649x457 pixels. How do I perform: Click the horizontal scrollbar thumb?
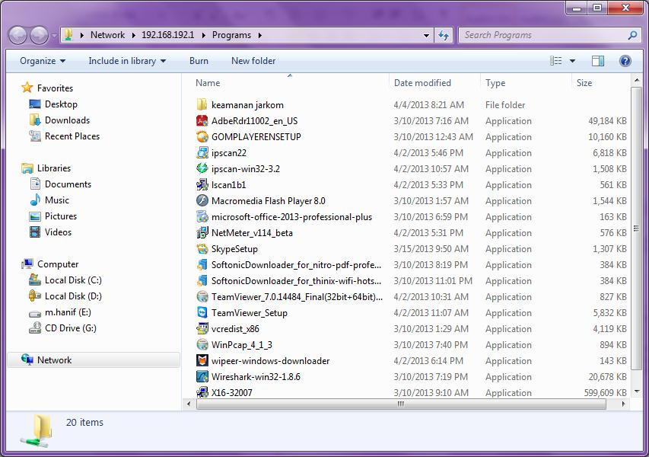(401, 404)
